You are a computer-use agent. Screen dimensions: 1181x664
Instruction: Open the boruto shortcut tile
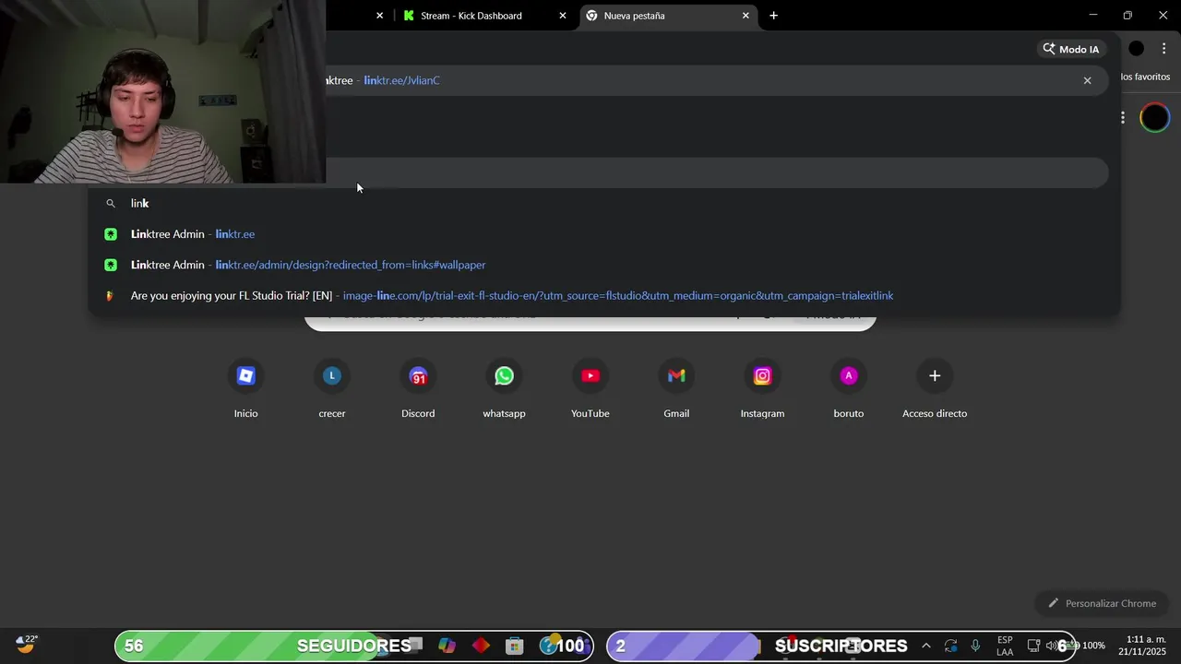[849, 388]
